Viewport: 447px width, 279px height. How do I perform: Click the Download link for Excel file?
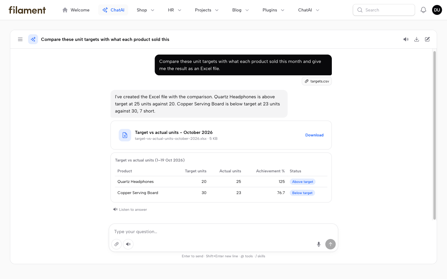(314, 135)
